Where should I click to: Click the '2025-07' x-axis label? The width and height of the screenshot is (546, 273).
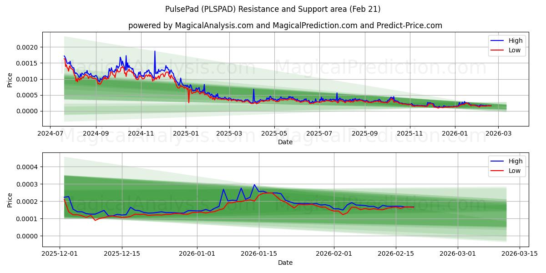[x=319, y=134]
